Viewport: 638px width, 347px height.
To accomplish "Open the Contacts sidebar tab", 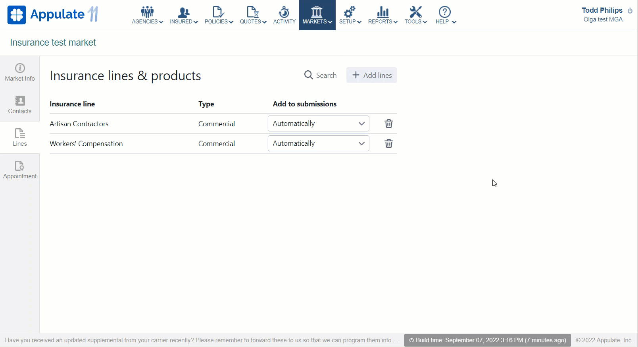I will (20, 105).
